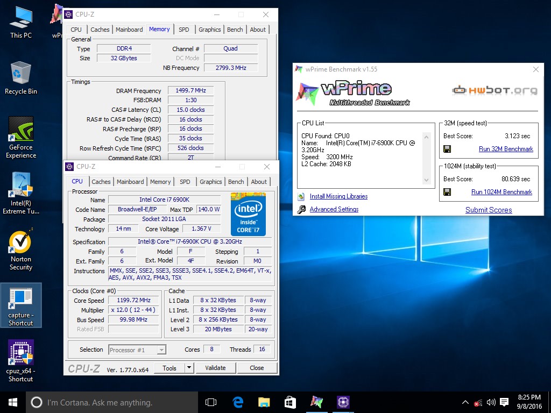This screenshot has width=551, height=413.
Task: Click 32M Best Score 3.123 sec
Action: click(x=517, y=136)
